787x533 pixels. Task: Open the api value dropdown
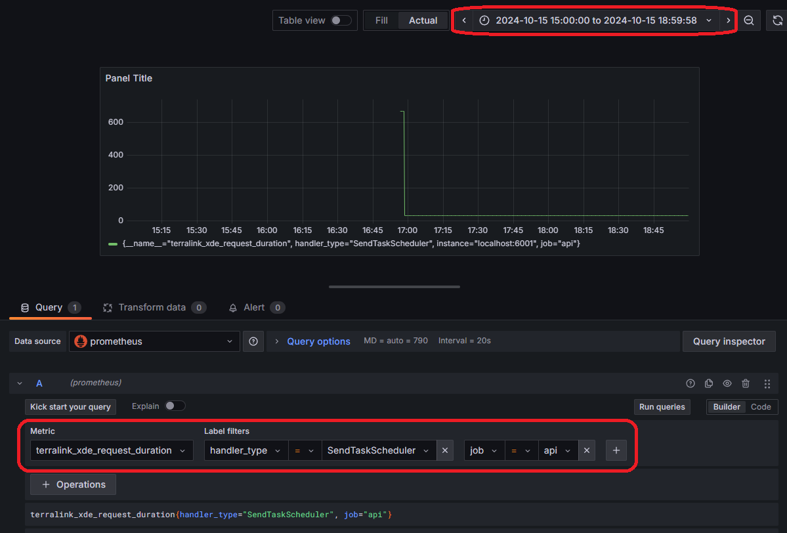[558, 450]
